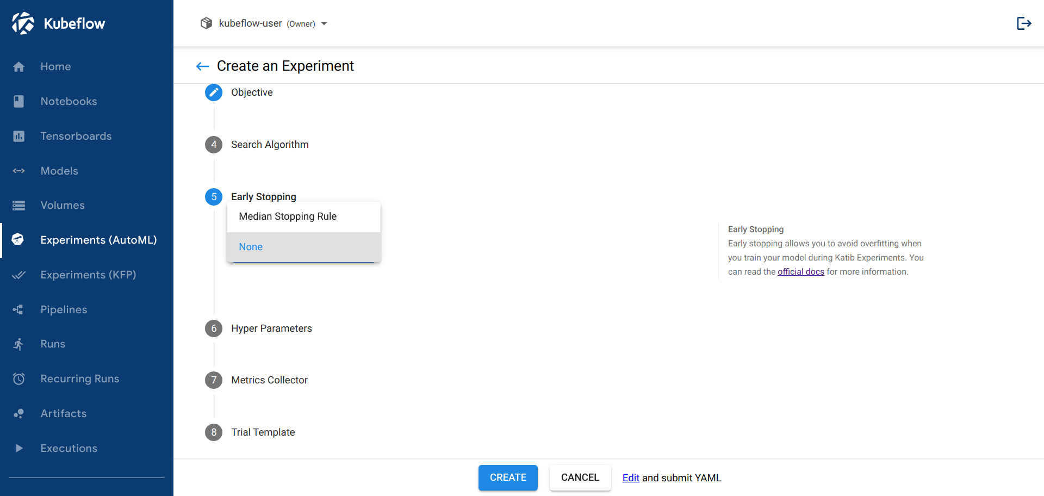Expand the Search Algorithm step

click(x=270, y=145)
